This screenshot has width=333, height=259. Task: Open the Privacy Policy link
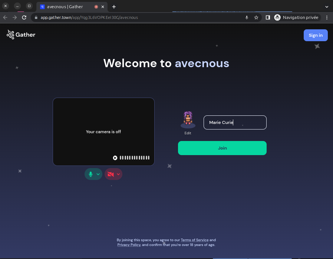129,245
